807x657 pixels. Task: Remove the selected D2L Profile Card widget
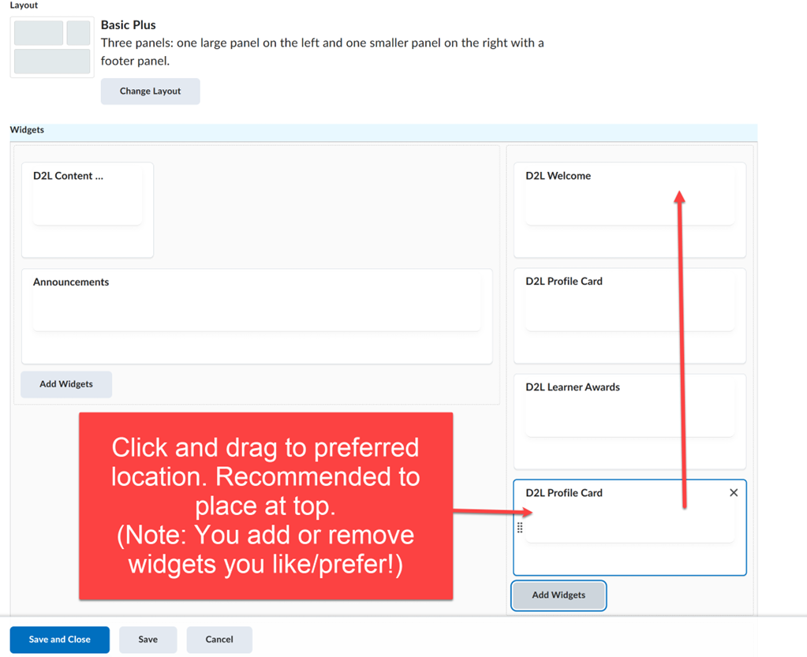tap(734, 492)
